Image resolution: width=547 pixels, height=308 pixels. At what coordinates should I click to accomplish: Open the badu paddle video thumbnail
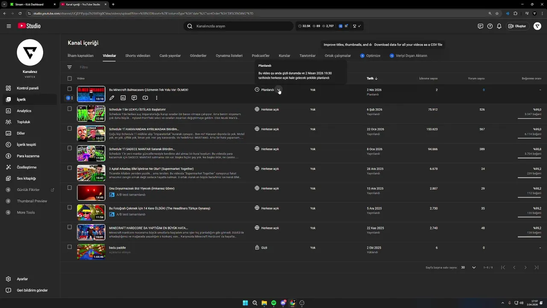[x=91, y=252]
